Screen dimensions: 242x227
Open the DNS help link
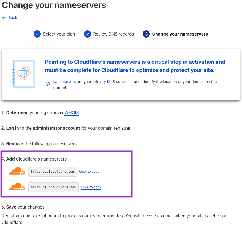pos(111,82)
